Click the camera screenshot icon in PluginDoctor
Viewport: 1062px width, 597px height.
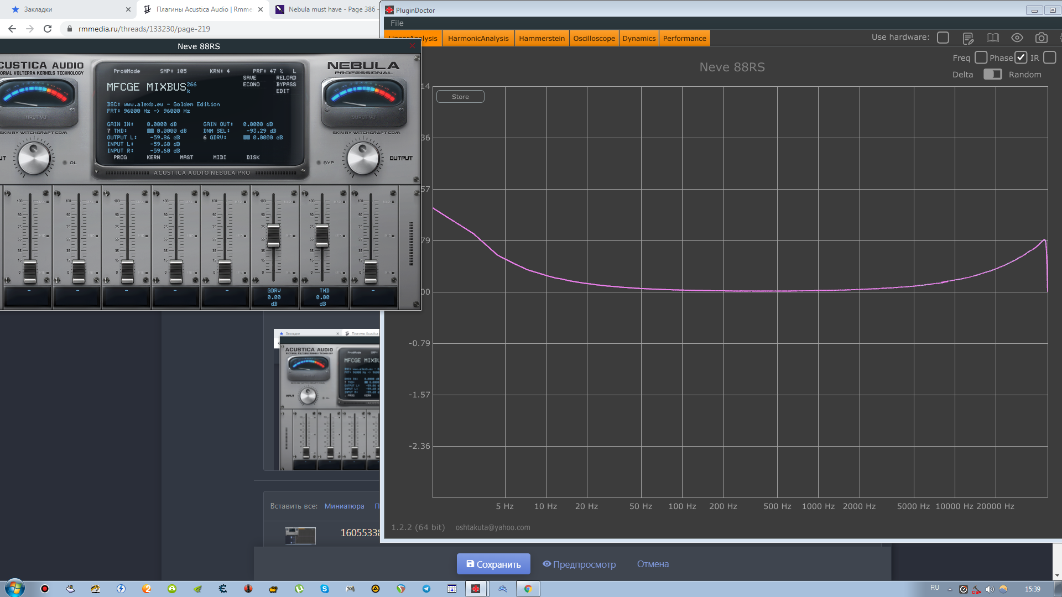[x=1042, y=38]
